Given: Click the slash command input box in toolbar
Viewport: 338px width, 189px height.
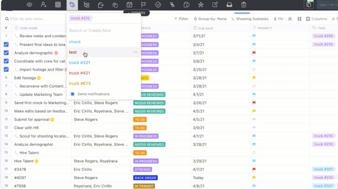Looking at the screenshot, I should [x=327, y=5].
